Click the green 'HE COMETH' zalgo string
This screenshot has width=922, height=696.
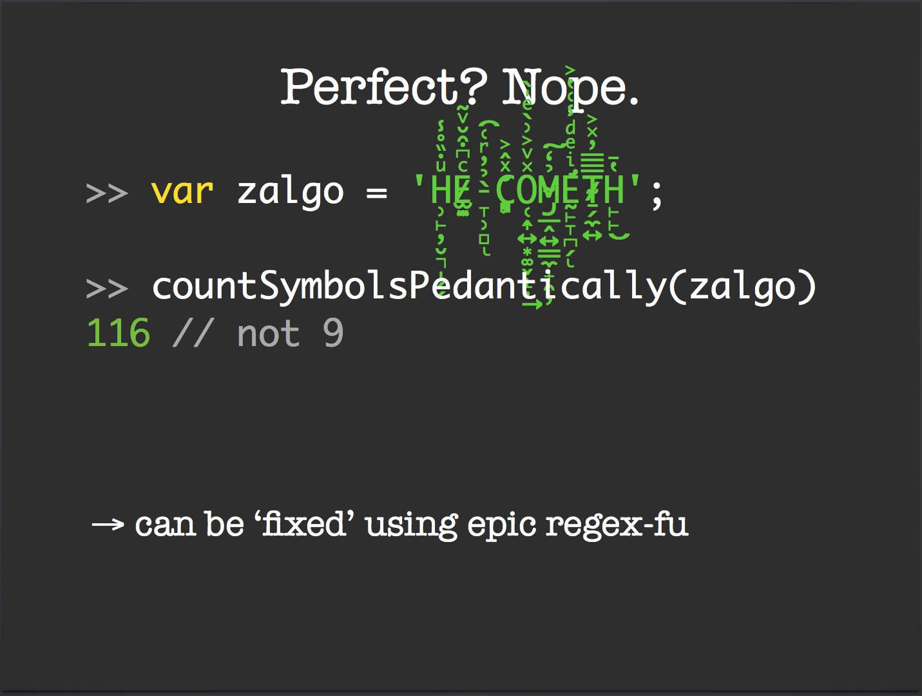point(527,191)
